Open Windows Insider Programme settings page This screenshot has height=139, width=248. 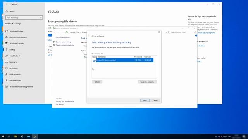(x=21, y=86)
